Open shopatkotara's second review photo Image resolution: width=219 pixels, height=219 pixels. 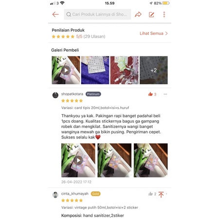114,160
